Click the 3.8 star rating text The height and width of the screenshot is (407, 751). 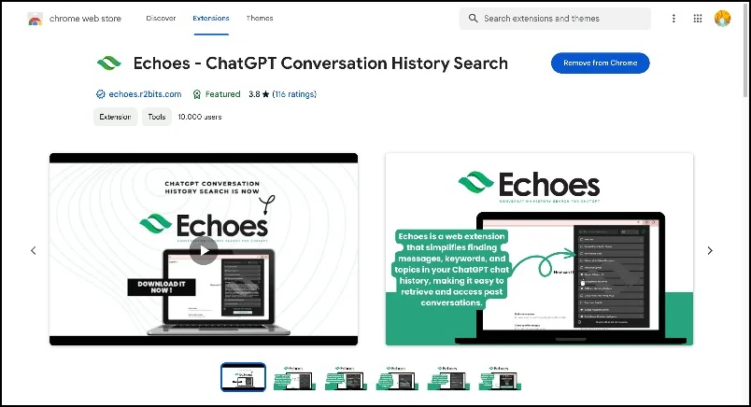point(259,94)
